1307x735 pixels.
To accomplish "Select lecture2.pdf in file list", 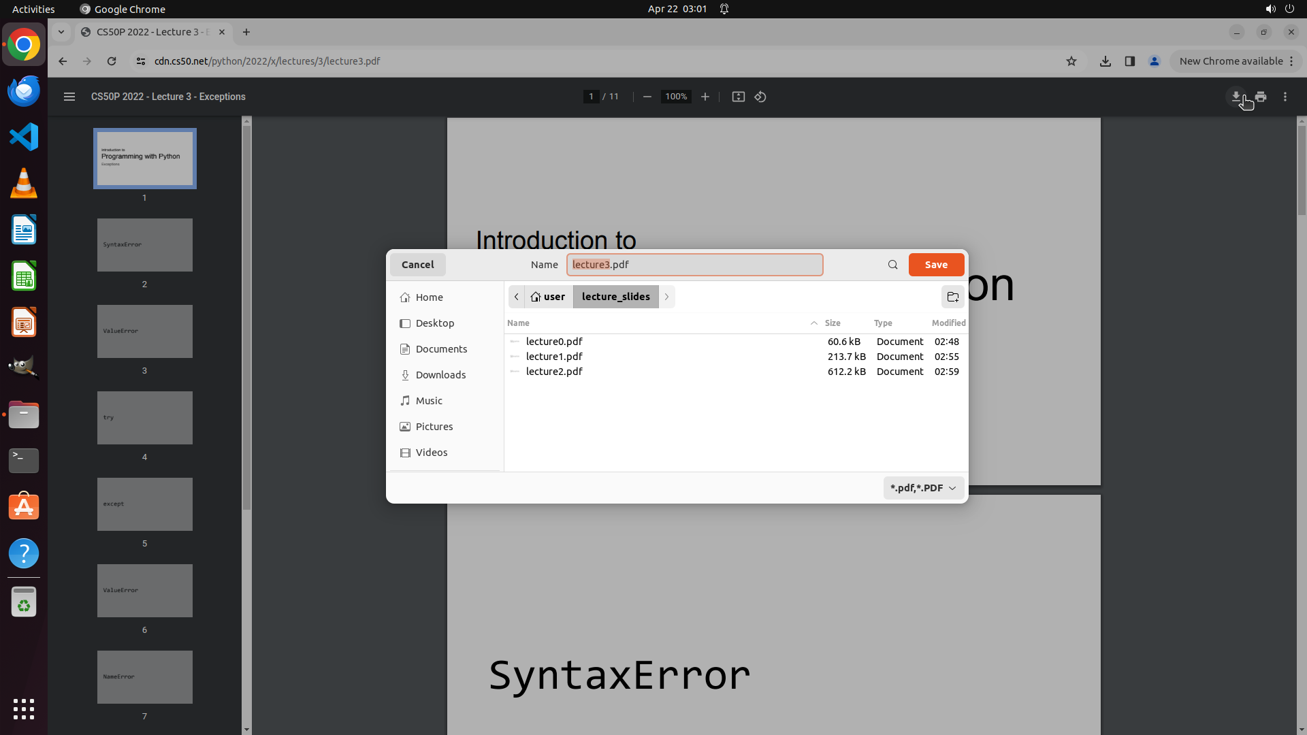I will (554, 372).
